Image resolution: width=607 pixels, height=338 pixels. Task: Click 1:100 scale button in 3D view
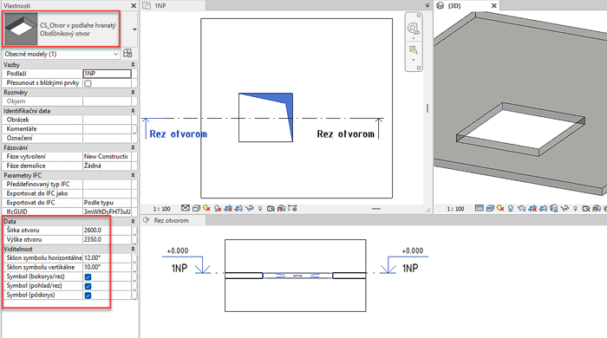tap(455, 209)
